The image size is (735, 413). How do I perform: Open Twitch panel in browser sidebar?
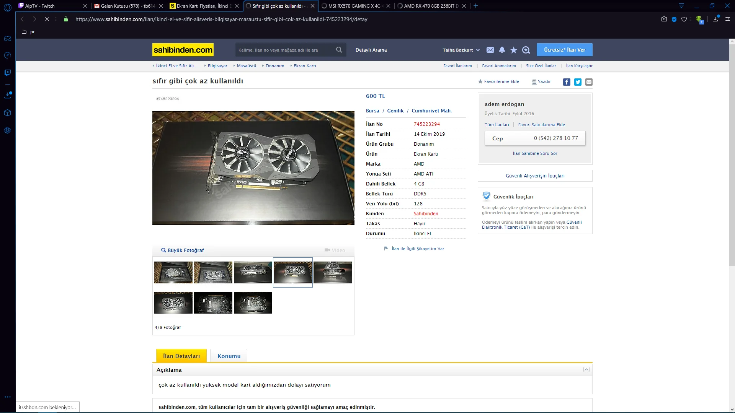click(7, 73)
